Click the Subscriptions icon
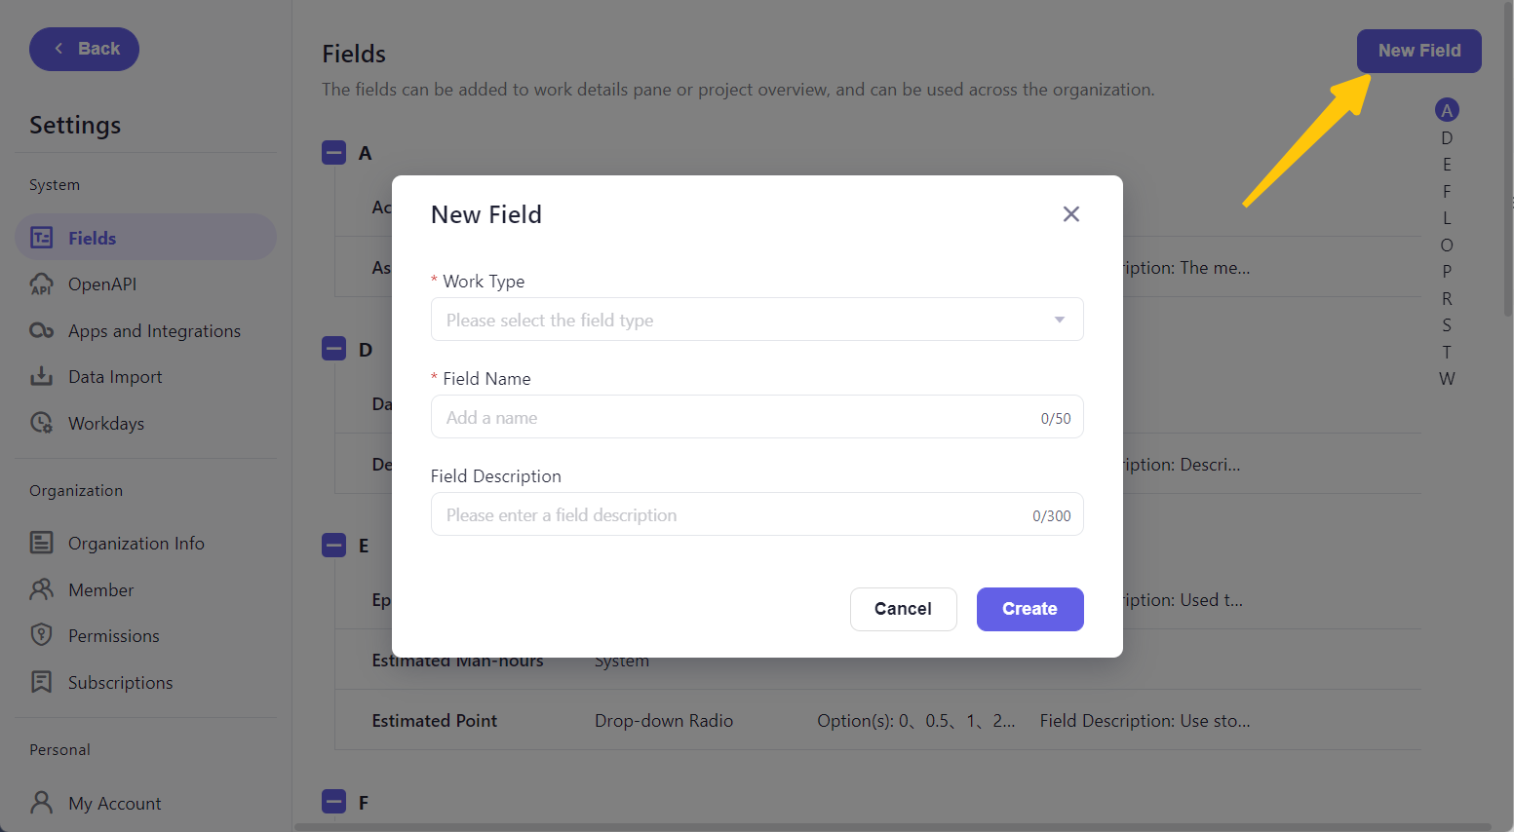Viewport: 1514px width, 832px height. (42, 682)
